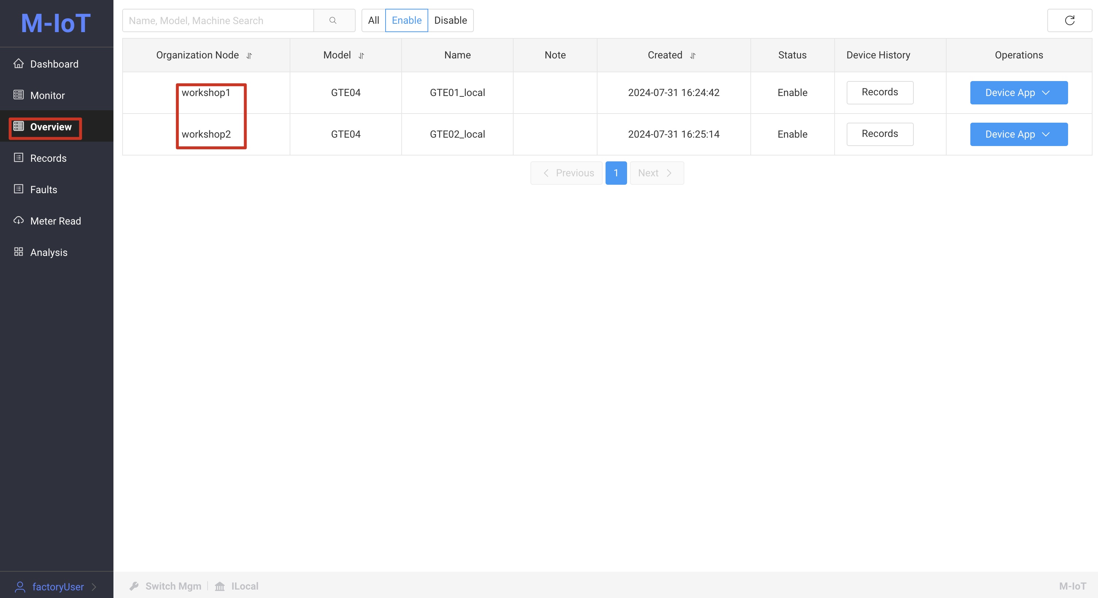Click page 1 pagination button
Image resolution: width=1098 pixels, height=598 pixels.
(616, 173)
